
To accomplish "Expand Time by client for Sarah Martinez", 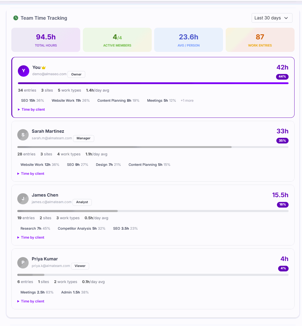I will (31, 174).
